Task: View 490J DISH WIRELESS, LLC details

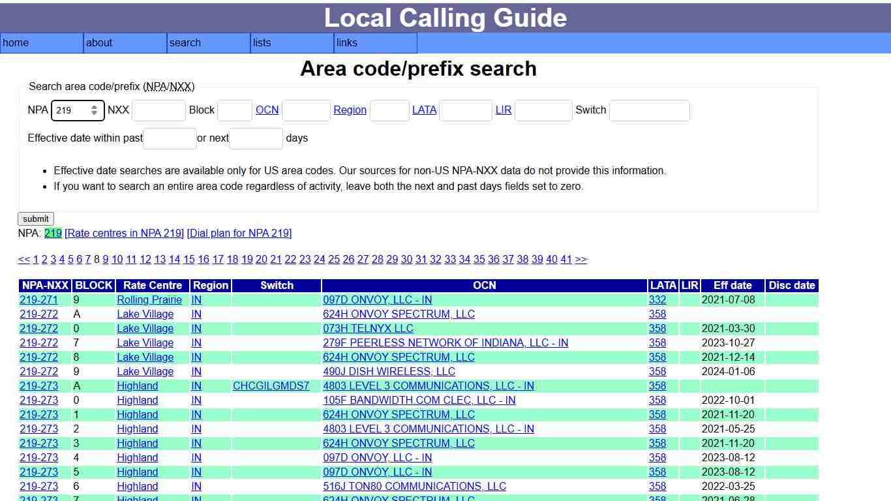Action: pos(389,371)
